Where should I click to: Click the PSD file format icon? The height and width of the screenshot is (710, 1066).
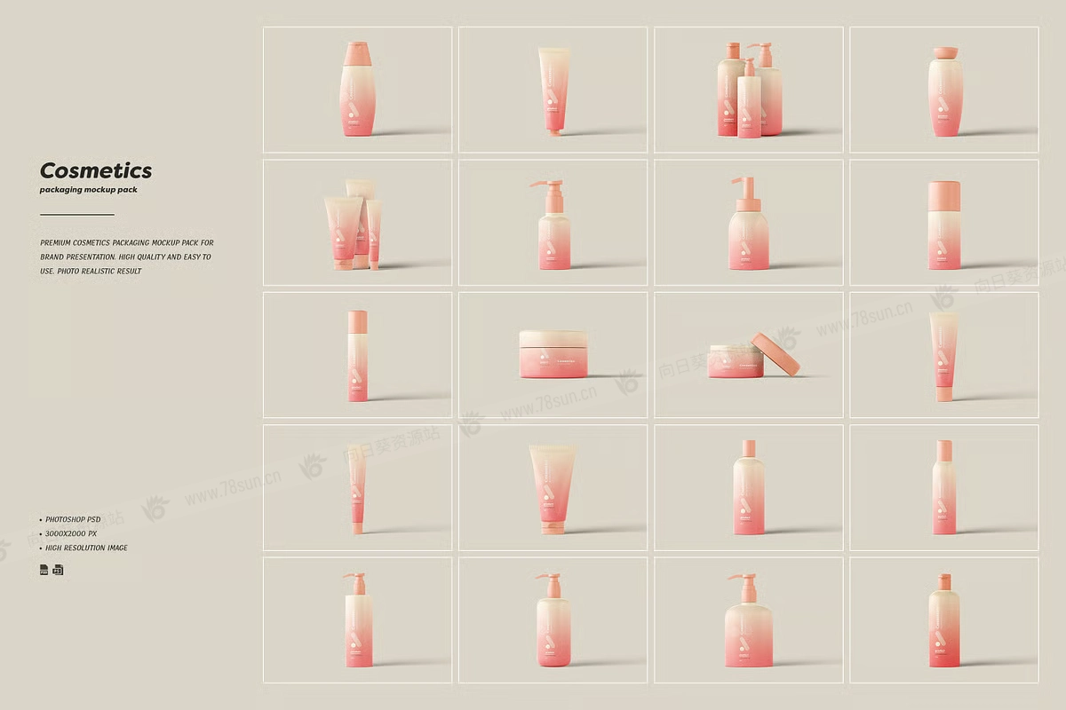tap(44, 570)
